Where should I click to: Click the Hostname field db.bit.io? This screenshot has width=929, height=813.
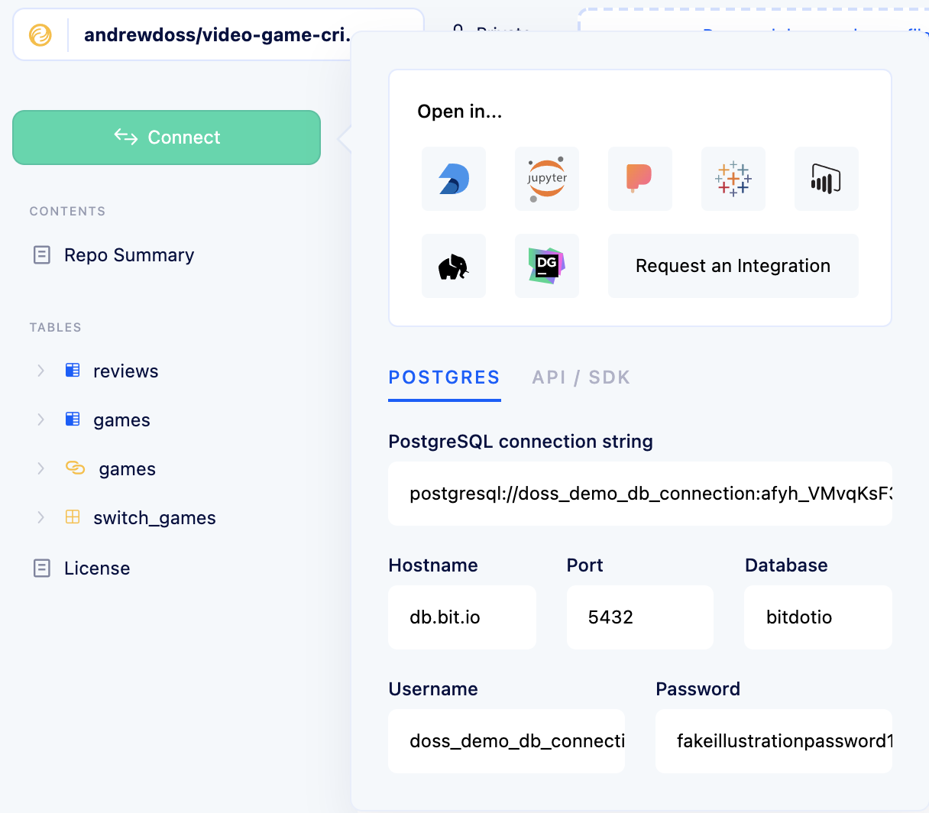[462, 617]
